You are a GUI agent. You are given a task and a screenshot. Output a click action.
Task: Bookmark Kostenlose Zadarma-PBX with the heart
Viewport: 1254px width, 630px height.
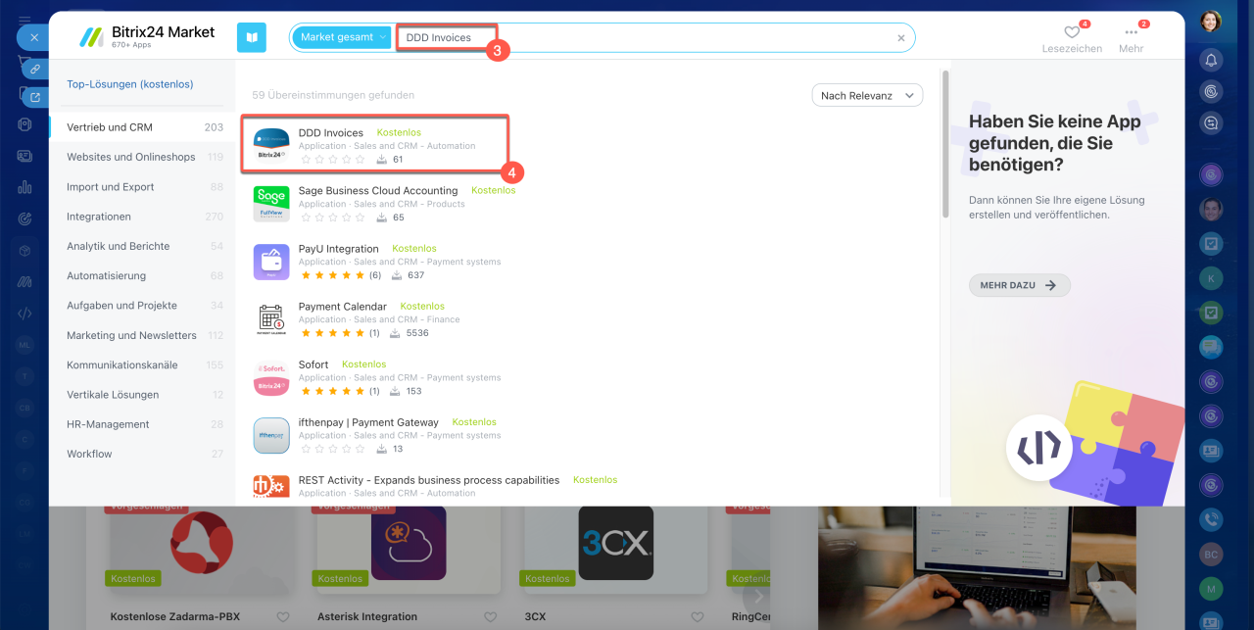283,617
